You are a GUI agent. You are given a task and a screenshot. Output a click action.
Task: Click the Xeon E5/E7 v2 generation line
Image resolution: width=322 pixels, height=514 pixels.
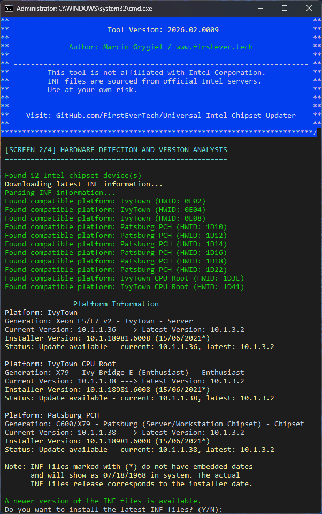point(98,321)
